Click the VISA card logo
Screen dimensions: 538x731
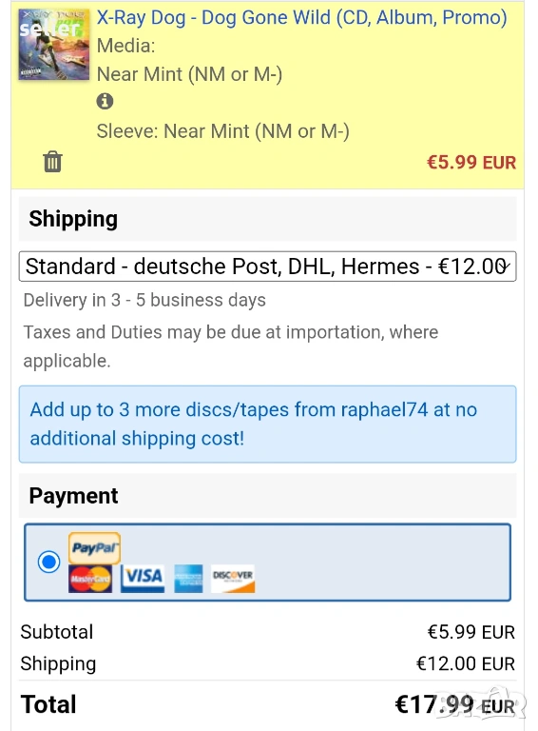[143, 579]
